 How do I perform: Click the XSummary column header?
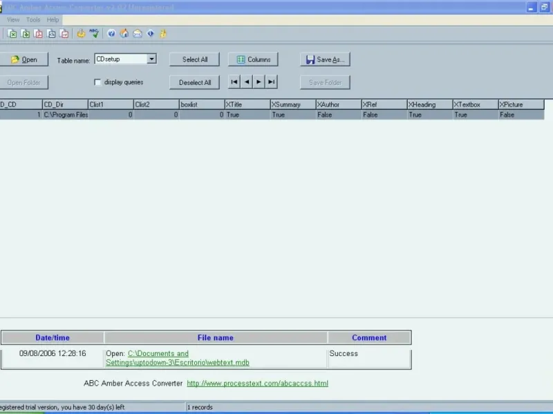point(293,105)
